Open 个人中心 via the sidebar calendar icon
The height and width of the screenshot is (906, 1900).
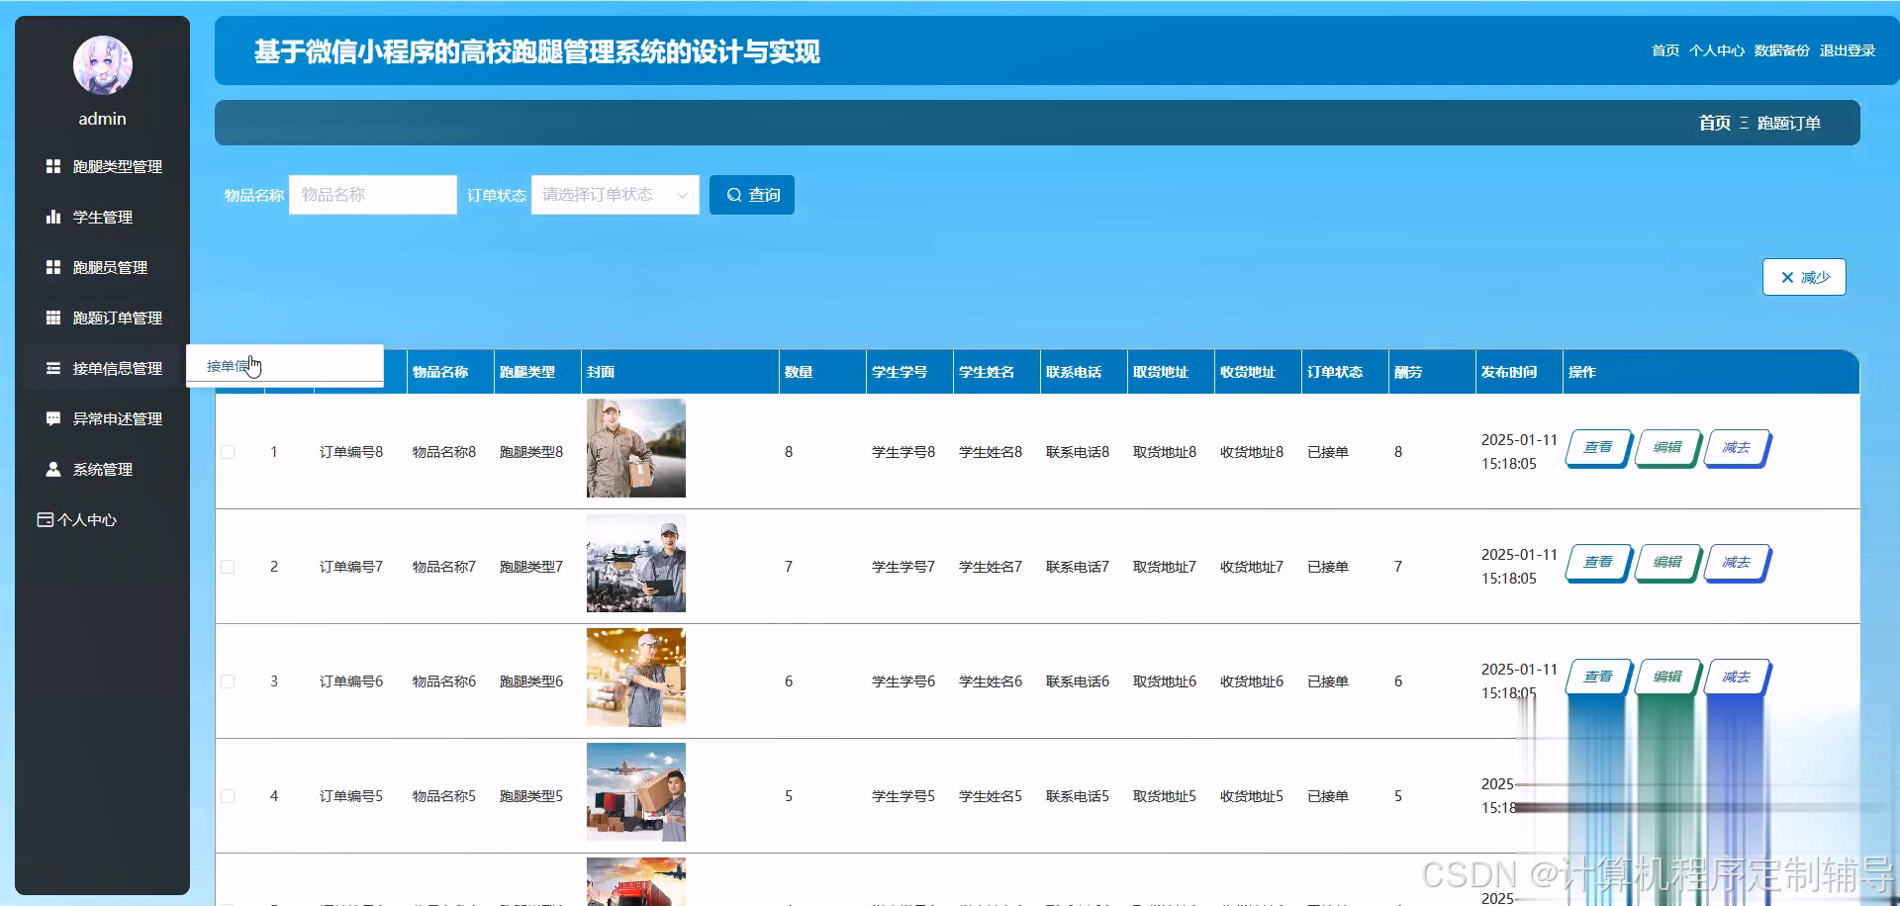pyautogui.click(x=44, y=518)
